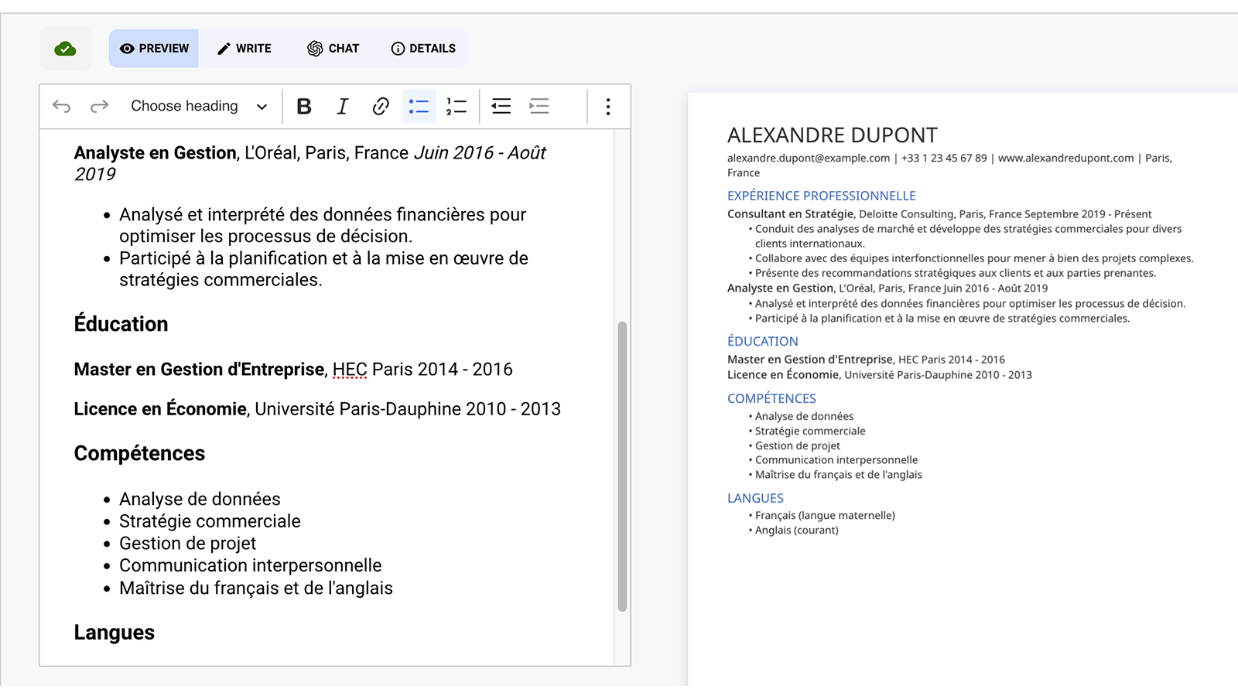Screen dimensions: 1238x696
Task: Click Anglais (courant) in preview
Action: coord(796,530)
